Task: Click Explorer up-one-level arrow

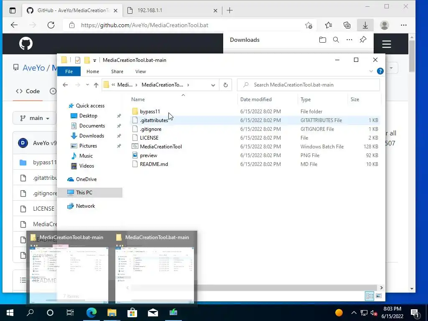Action: click(x=96, y=85)
